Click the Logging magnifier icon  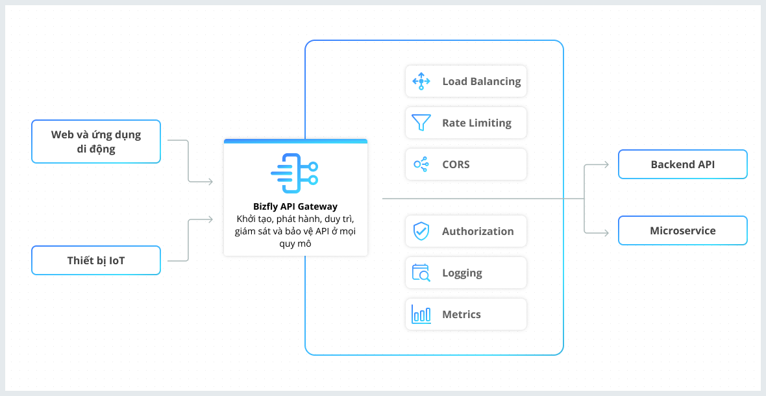pyautogui.click(x=421, y=273)
